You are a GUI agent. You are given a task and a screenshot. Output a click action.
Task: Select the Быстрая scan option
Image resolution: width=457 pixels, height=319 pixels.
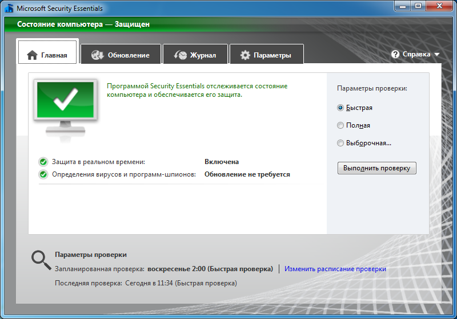tap(355, 108)
